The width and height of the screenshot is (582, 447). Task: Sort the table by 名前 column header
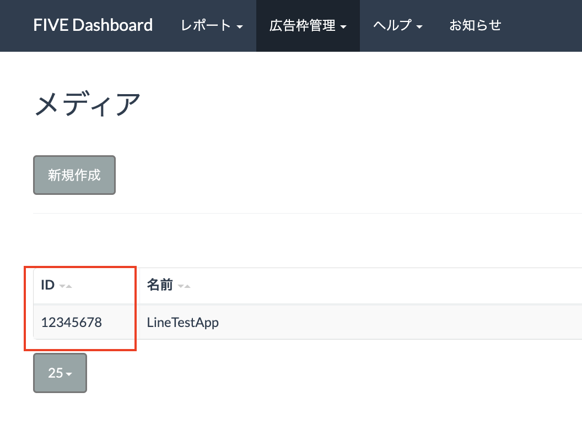[x=160, y=285]
